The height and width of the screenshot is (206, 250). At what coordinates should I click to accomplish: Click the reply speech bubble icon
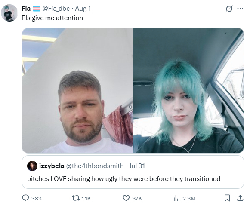coord(25,198)
